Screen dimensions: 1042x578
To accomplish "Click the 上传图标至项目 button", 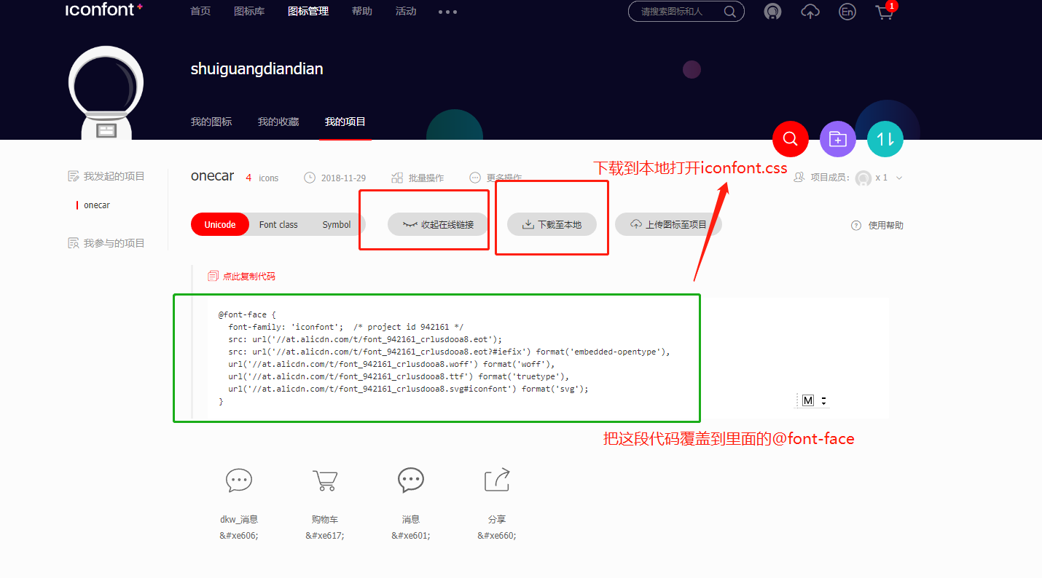I will (x=668, y=224).
